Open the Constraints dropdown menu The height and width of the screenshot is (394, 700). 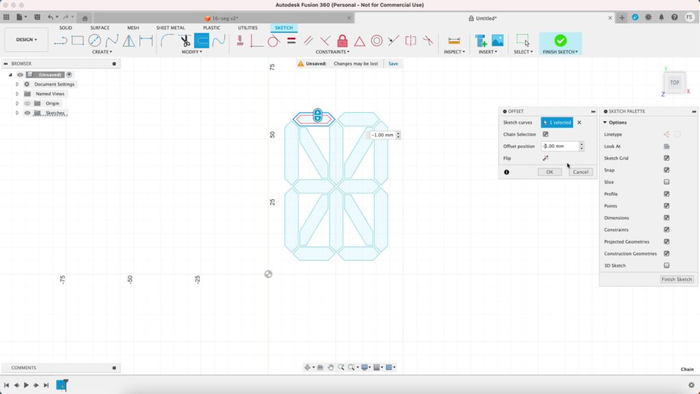coord(332,52)
